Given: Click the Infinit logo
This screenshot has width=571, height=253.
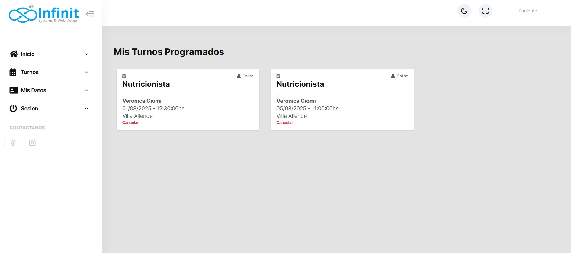Looking at the screenshot, I should coord(44,14).
